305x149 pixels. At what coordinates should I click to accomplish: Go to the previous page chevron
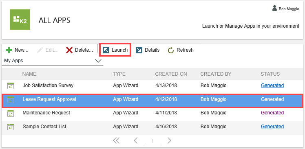[x=135, y=140]
